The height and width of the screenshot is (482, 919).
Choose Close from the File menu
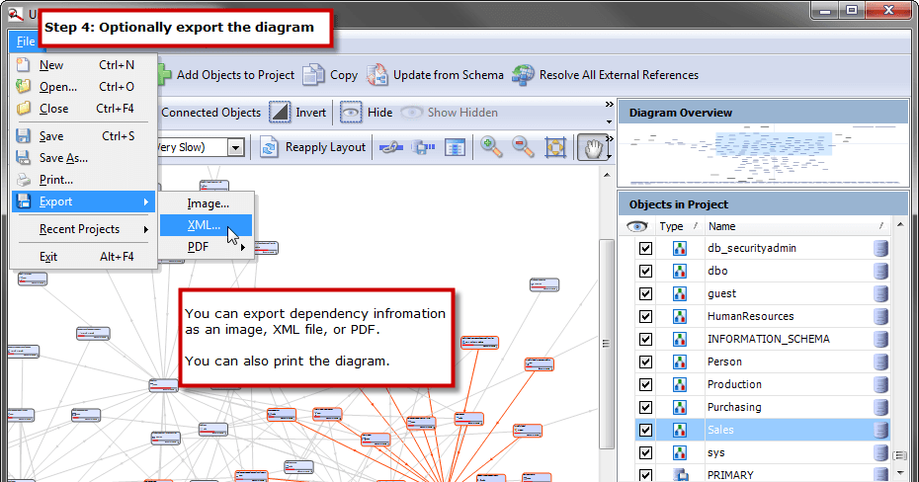point(83,109)
